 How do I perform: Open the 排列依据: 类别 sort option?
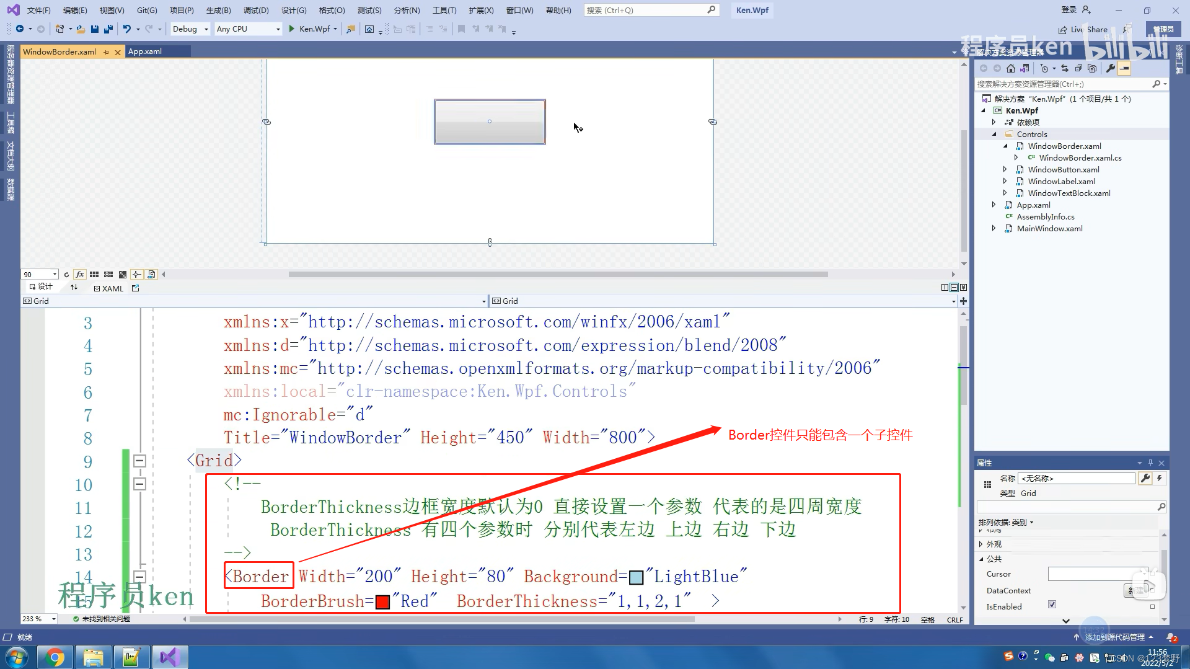(x=1005, y=523)
